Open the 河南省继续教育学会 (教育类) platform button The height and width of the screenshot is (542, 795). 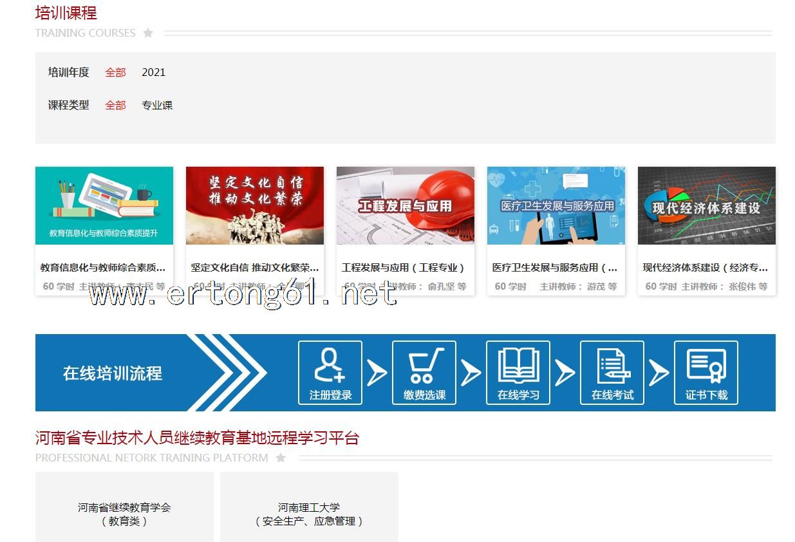pos(124,514)
